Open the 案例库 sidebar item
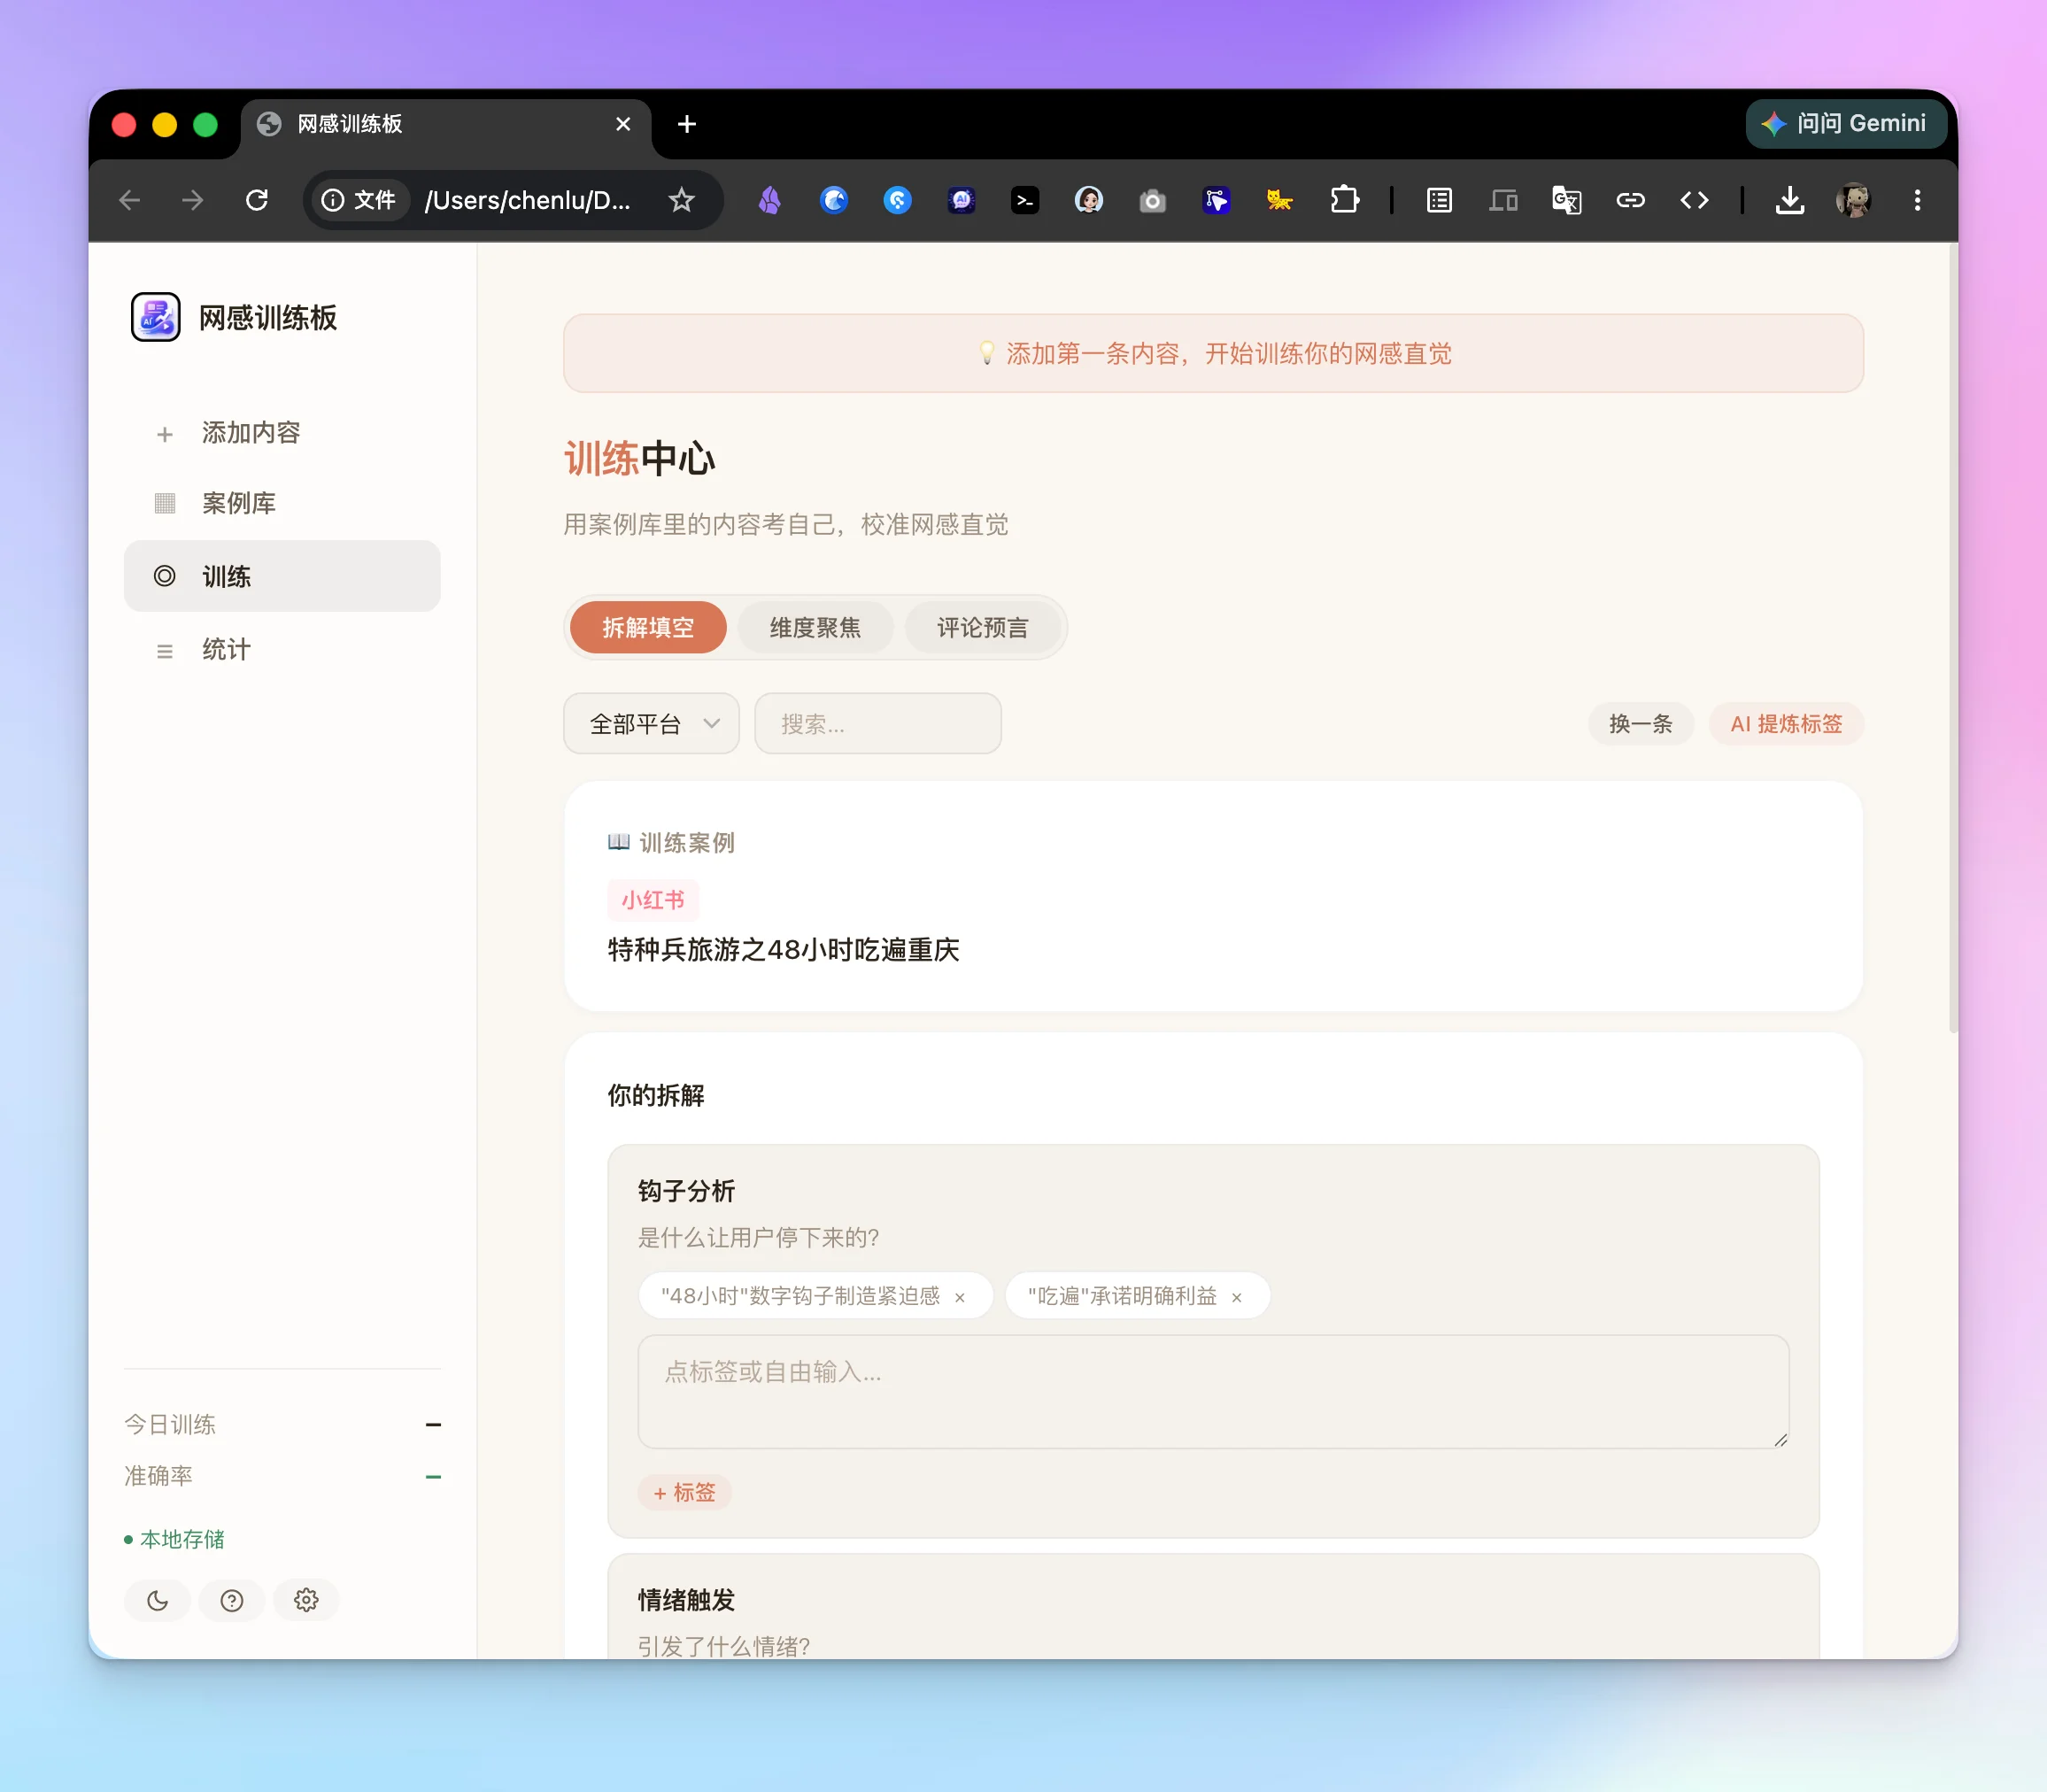The image size is (2047, 1792). 282,503
